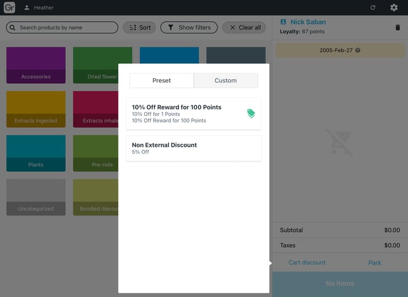Select the purple Accessories category tile
This screenshot has height=297, width=408.
[36, 65]
